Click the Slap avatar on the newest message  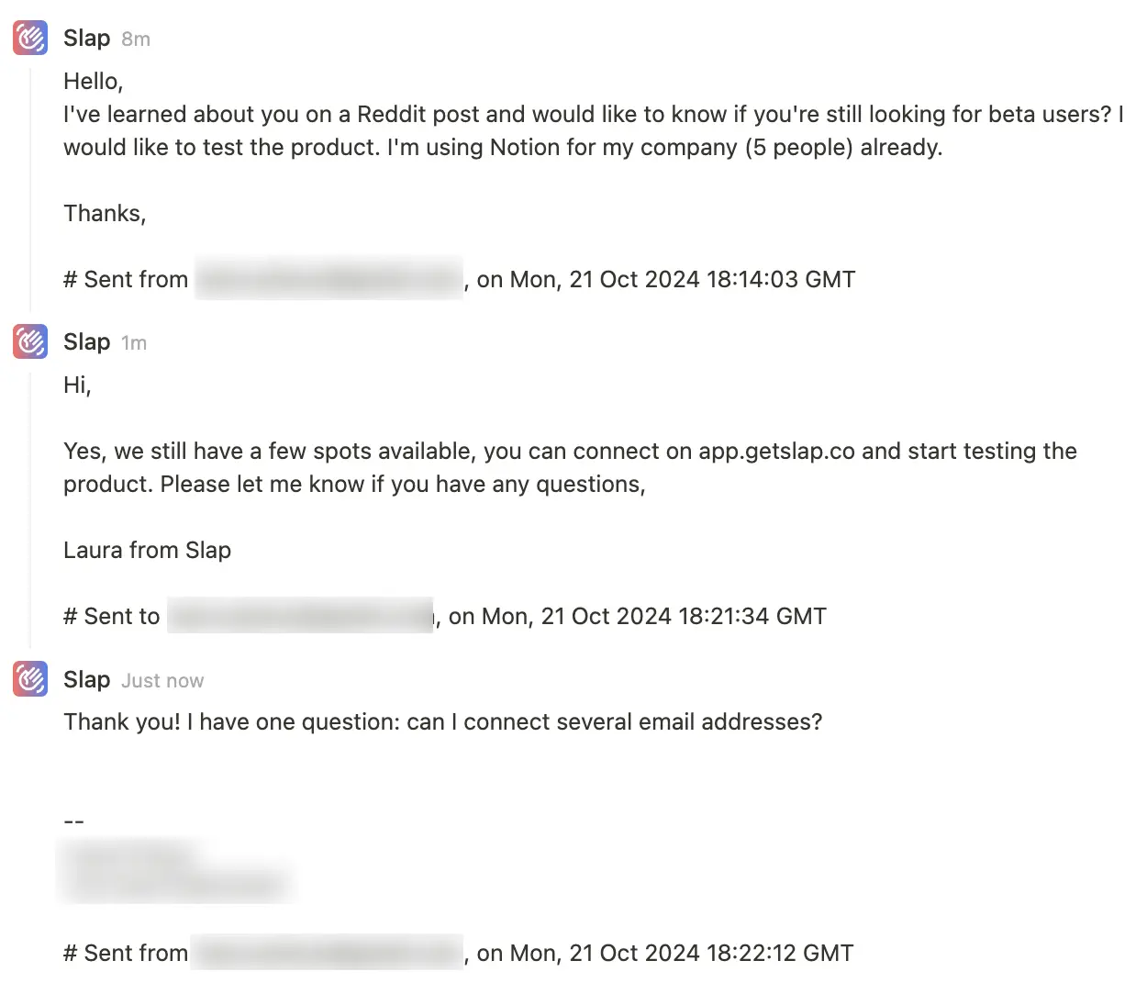click(x=28, y=680)
